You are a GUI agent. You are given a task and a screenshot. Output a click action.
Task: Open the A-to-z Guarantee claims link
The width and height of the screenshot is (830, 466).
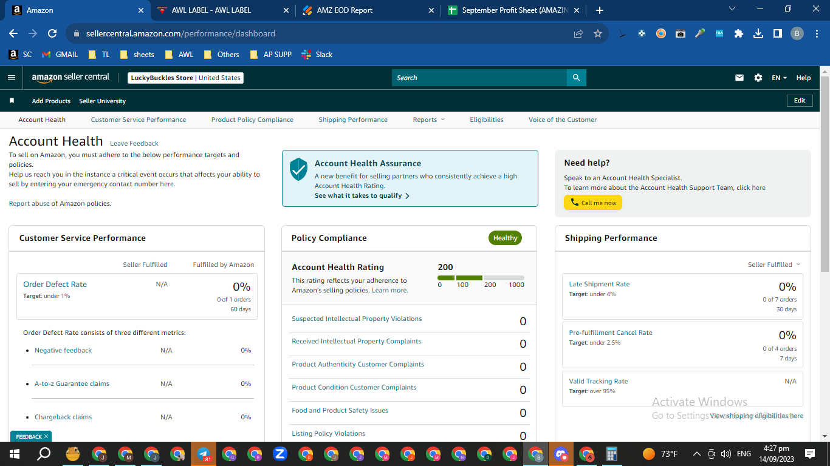72,384
